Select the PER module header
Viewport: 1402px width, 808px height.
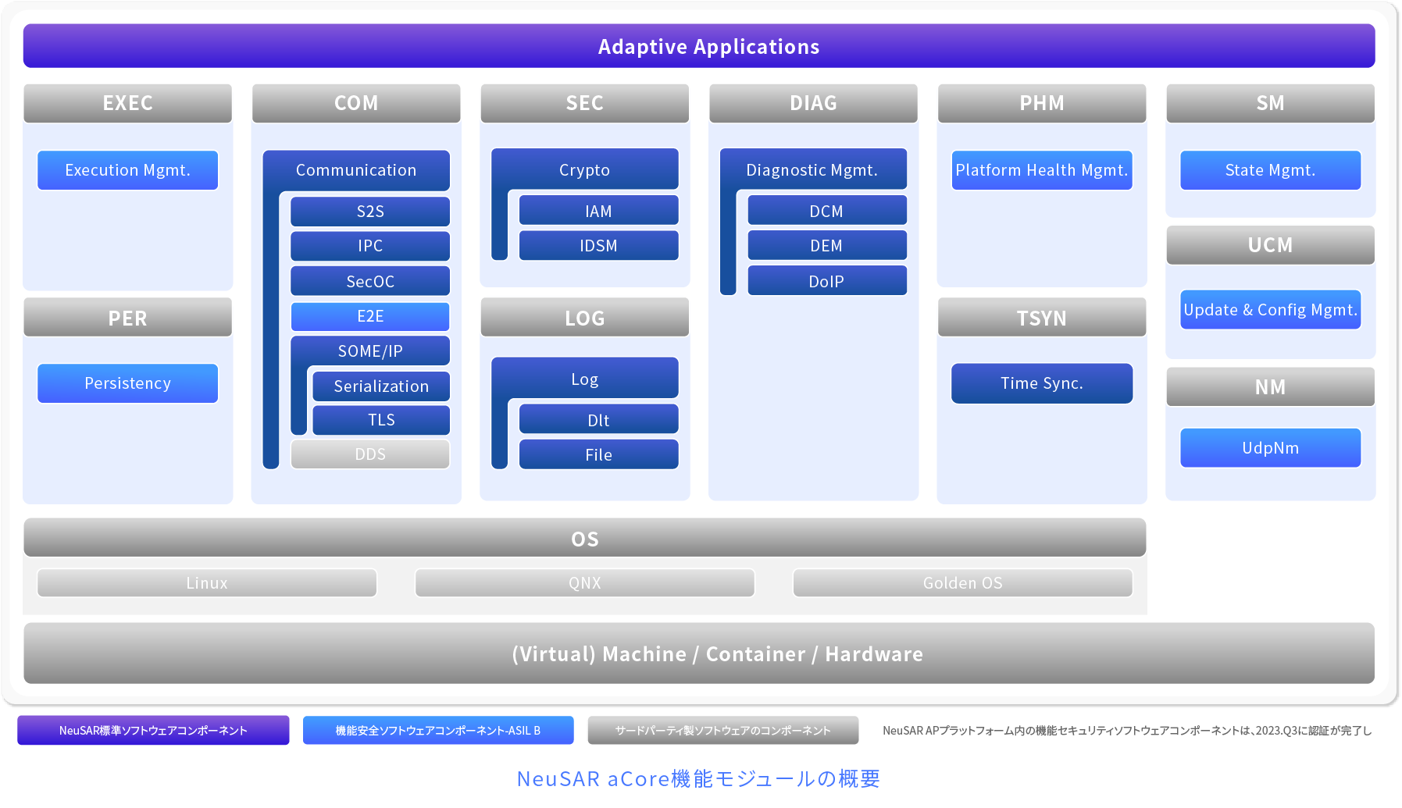pos(128,318)
